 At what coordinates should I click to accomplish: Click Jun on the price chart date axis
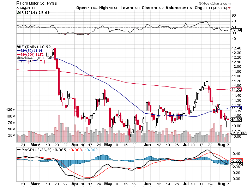[x=147, y=145]
